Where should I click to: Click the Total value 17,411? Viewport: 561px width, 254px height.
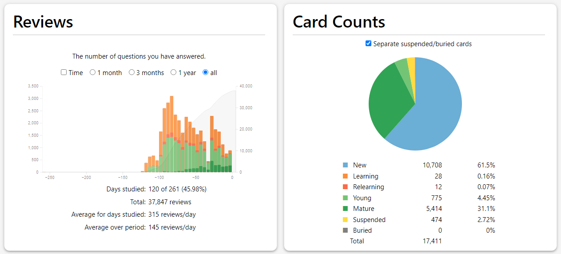[432, 241]
